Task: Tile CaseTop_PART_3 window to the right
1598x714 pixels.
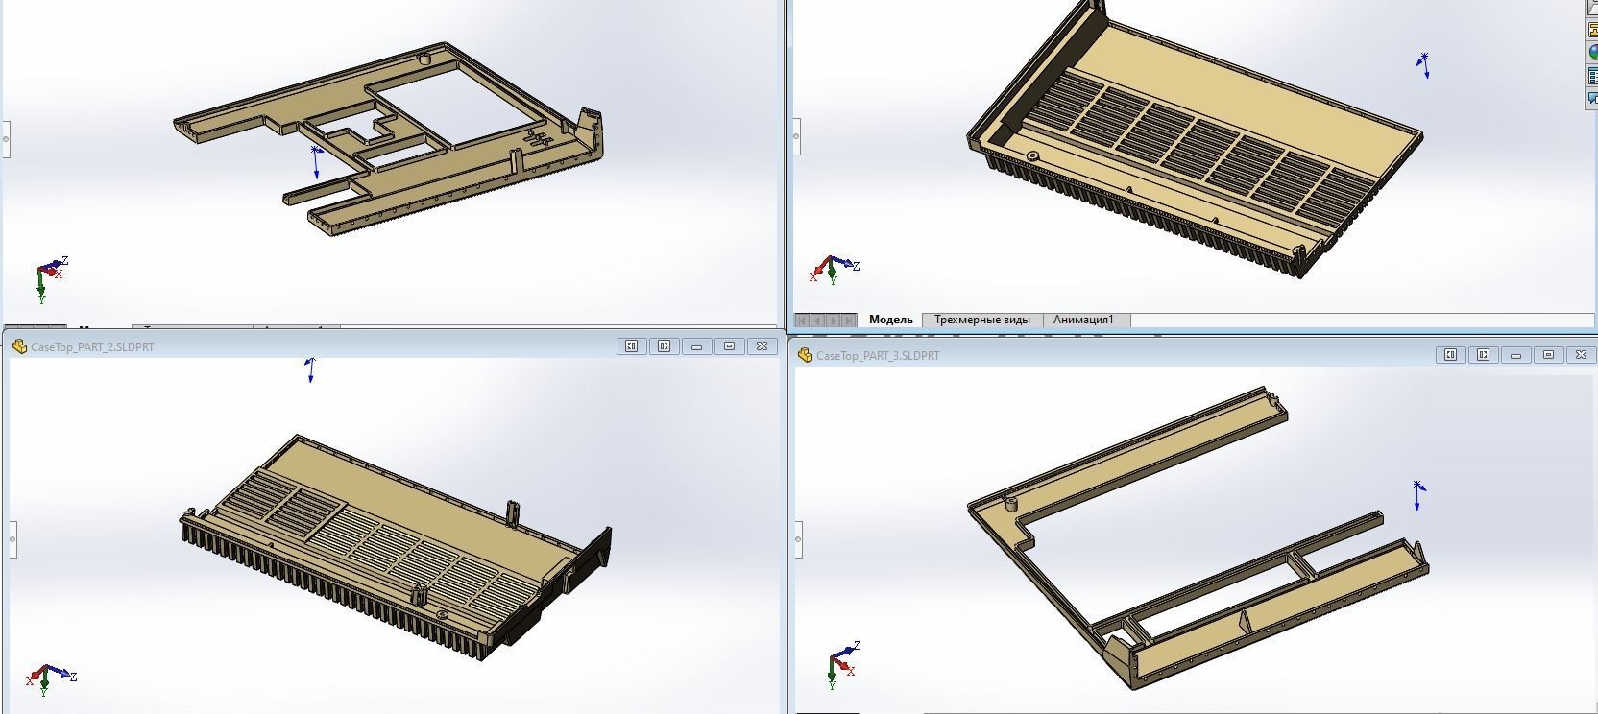Action: point(1483,355)
